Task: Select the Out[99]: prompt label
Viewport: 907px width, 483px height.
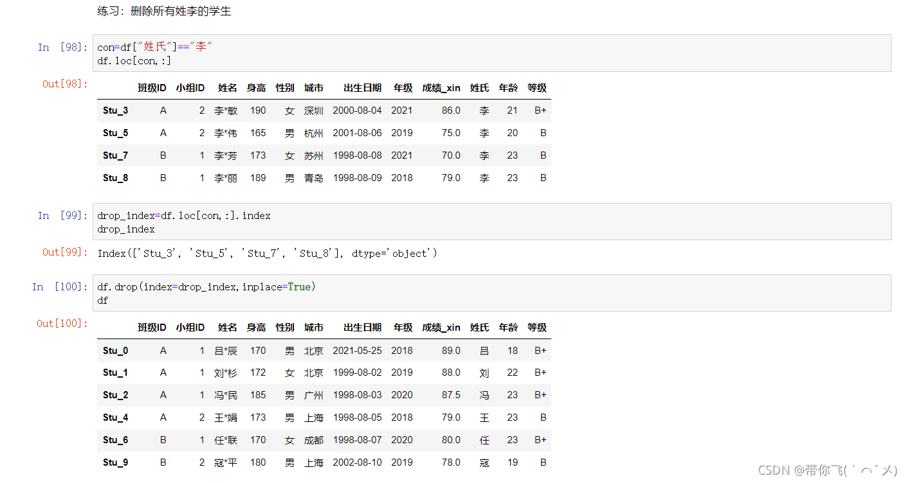Action: click(x=65, y=252)
